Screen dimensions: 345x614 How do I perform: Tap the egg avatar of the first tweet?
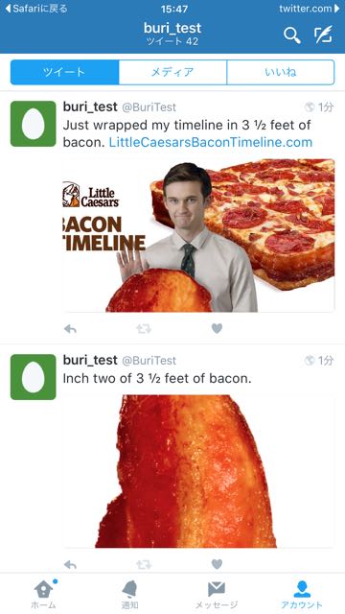[x=34, y=124]
